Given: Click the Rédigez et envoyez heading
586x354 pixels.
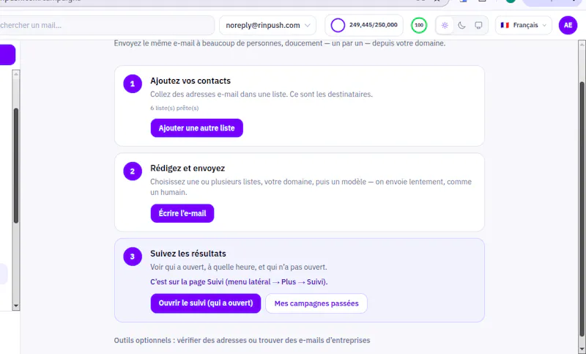Looking at the screenshot, I should [188, 169].
